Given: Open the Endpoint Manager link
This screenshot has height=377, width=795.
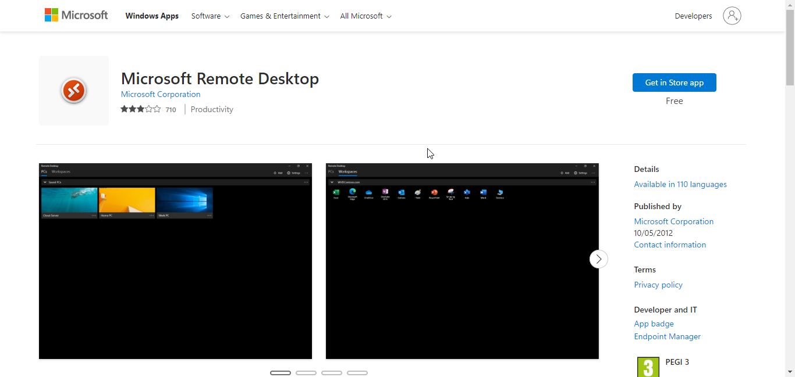Looking at the screenshot, I should tap(668, 336).
